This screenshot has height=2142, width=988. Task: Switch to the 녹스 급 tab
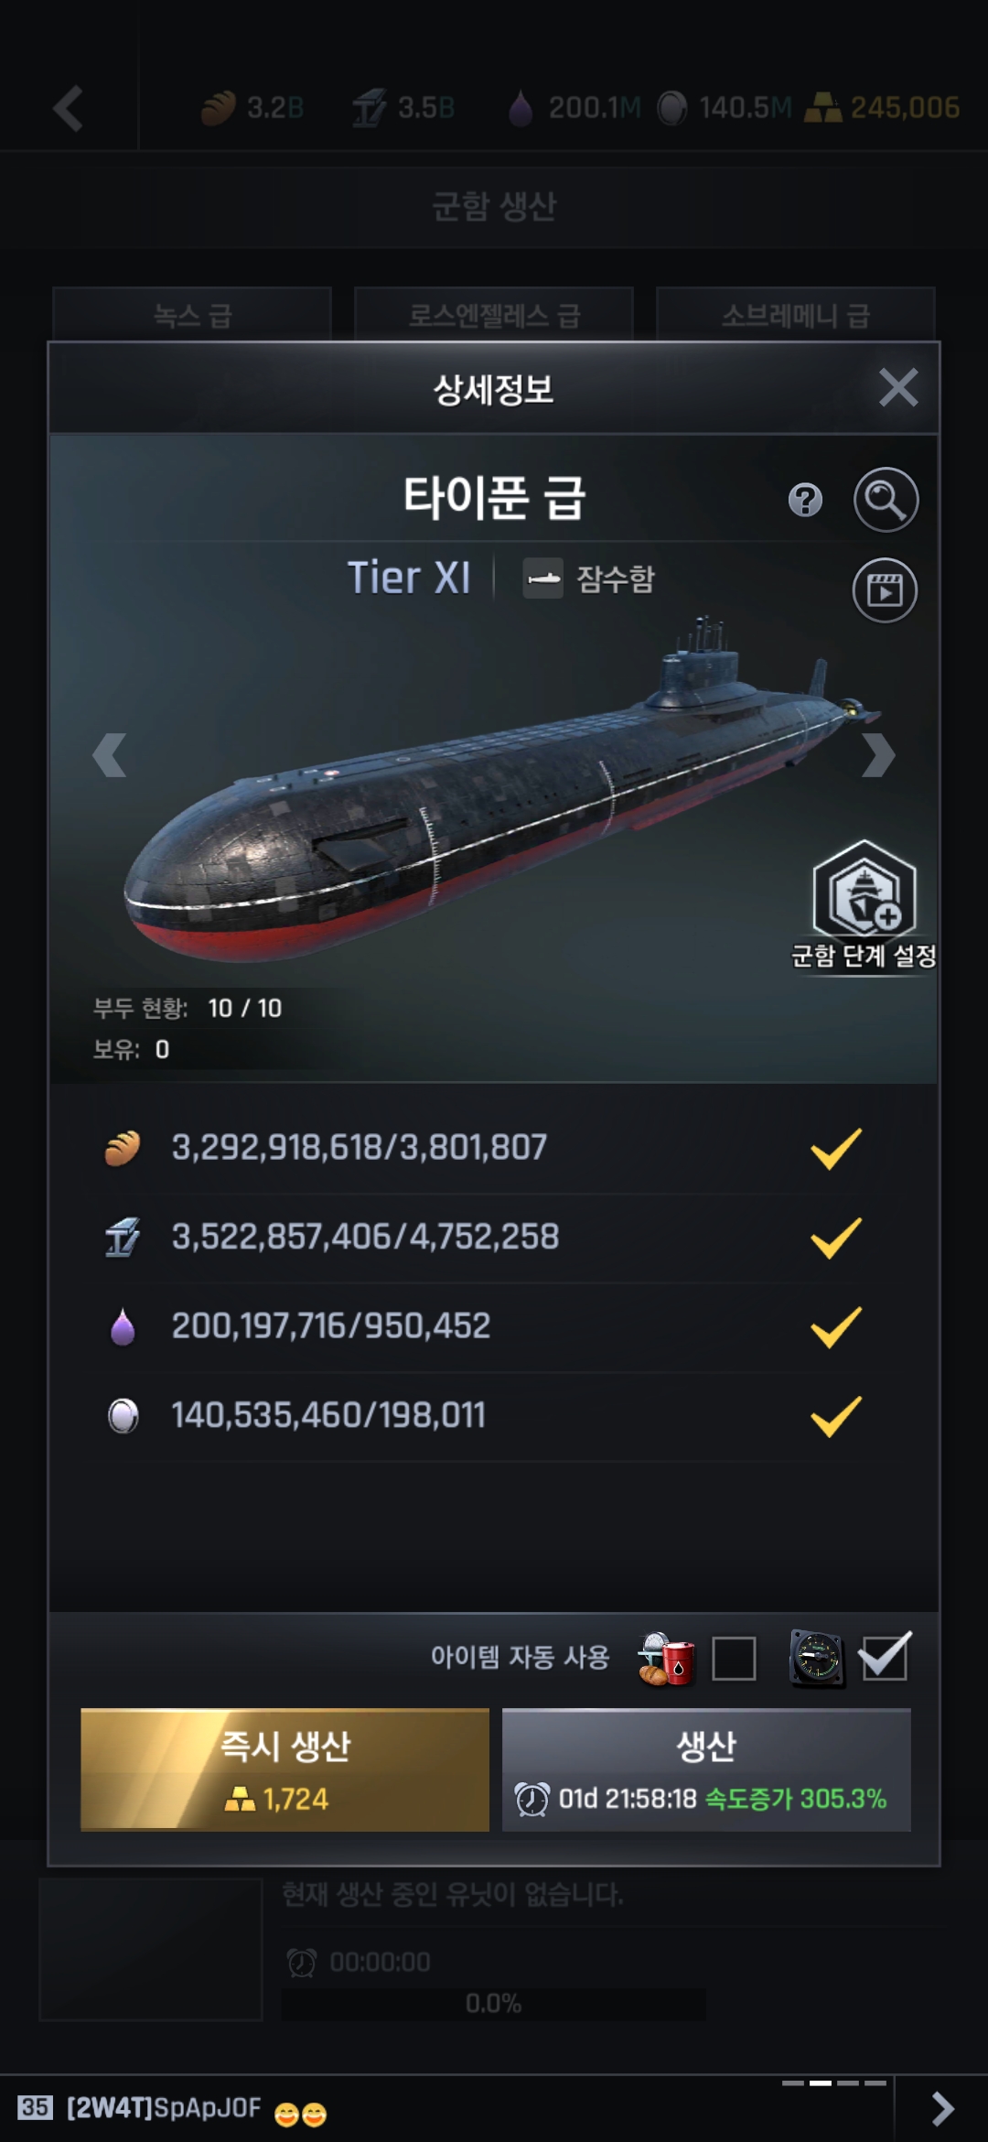point(192,316)
